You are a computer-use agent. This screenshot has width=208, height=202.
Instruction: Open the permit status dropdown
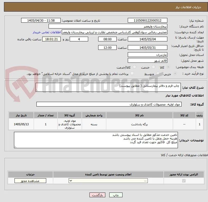pyautogui.click(x=108, y=181)
